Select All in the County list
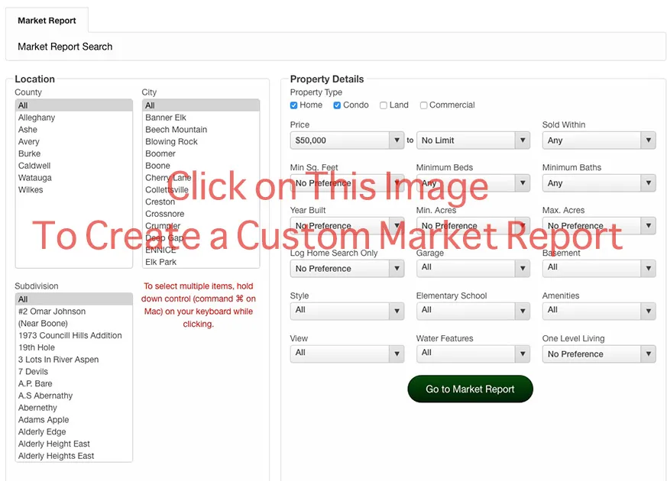 [x=74, y=105]
